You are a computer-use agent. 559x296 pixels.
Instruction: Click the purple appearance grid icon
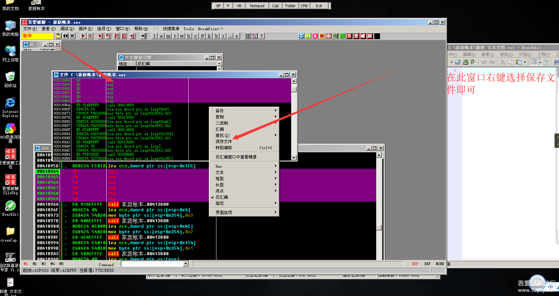coord(255,36)
